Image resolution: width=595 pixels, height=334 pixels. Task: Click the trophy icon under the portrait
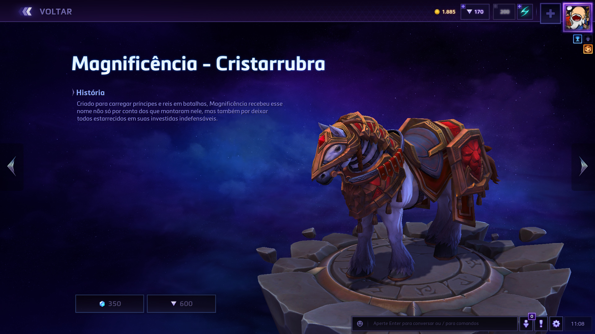[x=578, y=39]
